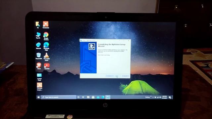Open Microsoft Edge from the taskbar
This screenshot has height=119, width=212.
[103, 97]
